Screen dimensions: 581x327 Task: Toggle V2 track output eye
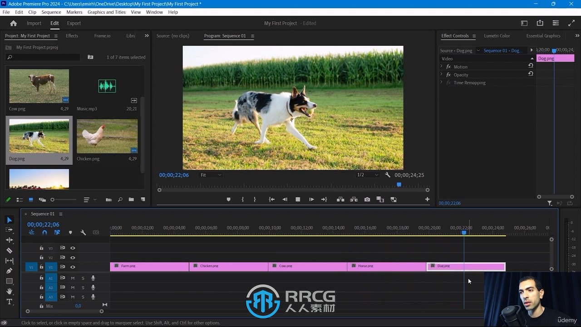73,258
